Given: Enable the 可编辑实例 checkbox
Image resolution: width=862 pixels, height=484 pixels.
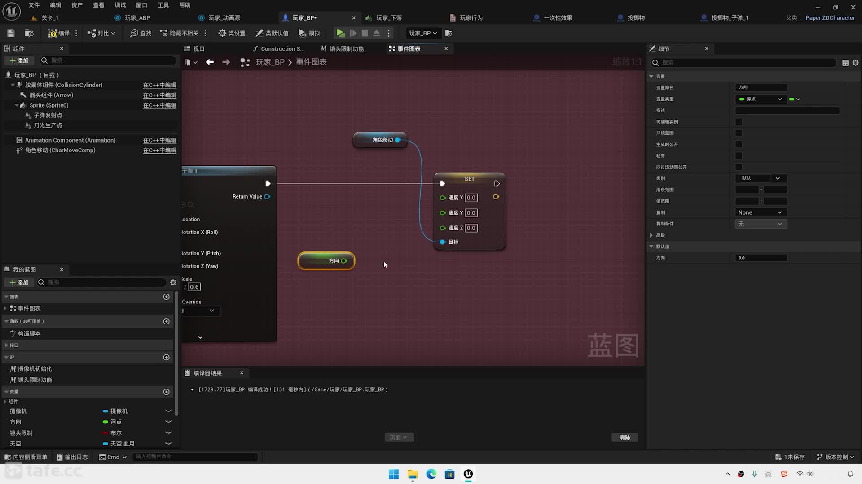Looking at the screenshot, I should 739,121.
